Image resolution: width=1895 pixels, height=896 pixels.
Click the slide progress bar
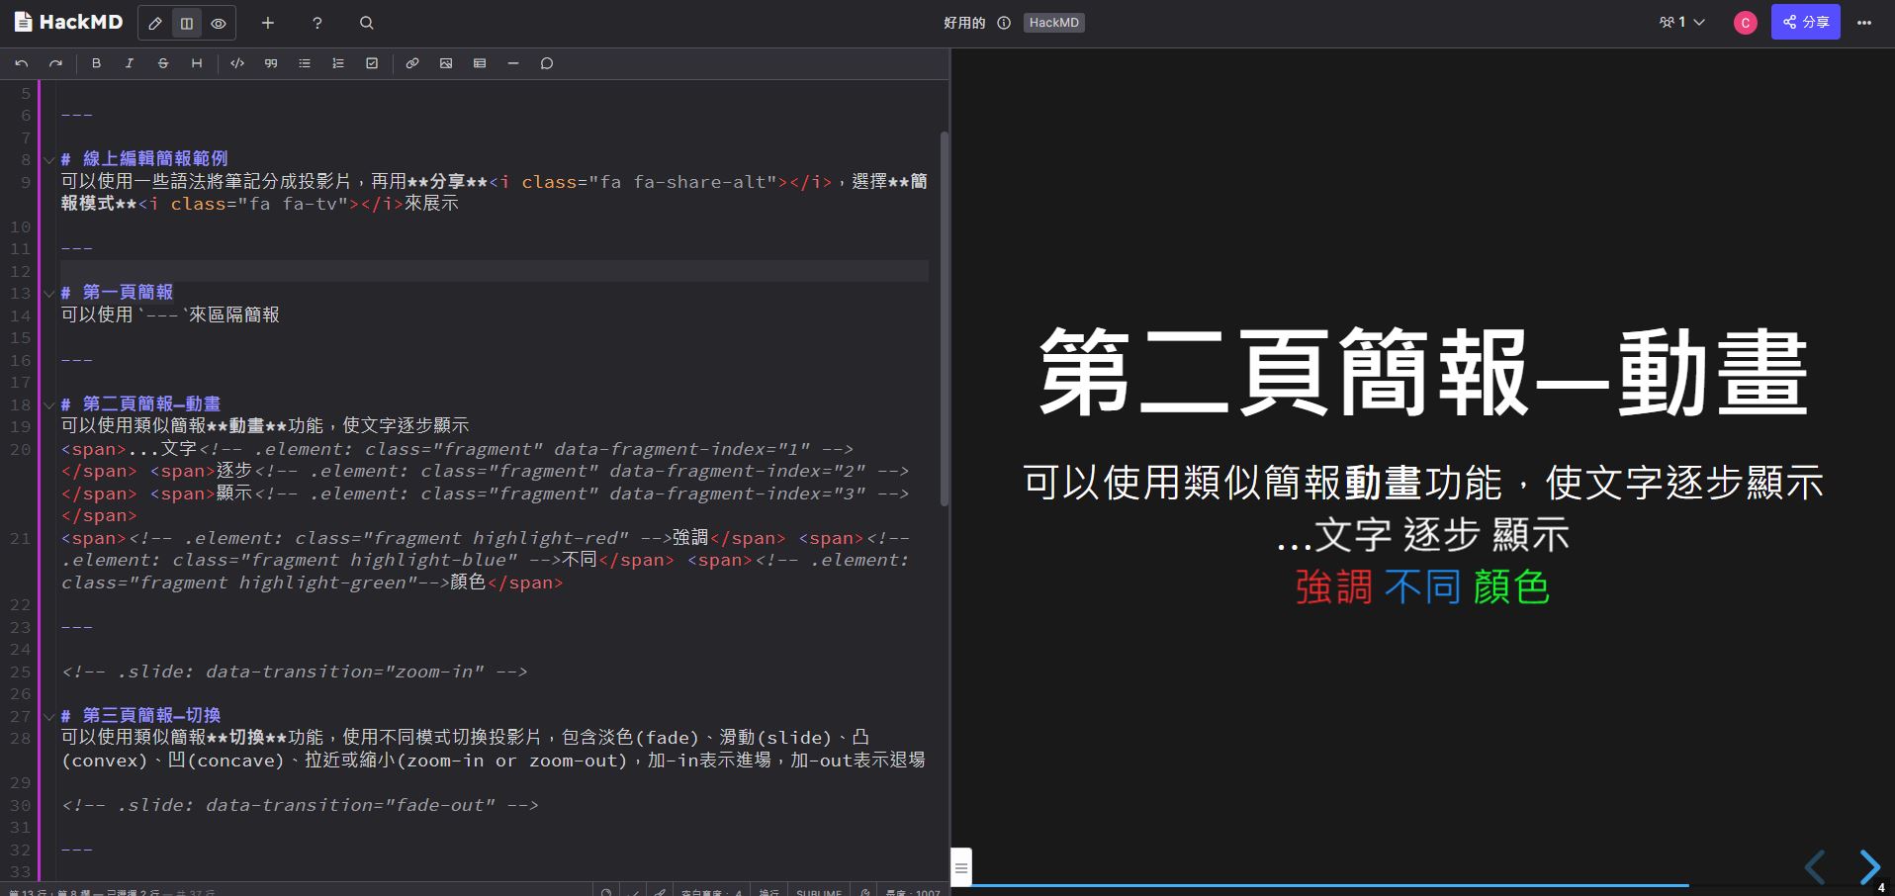pos(1422,885)
